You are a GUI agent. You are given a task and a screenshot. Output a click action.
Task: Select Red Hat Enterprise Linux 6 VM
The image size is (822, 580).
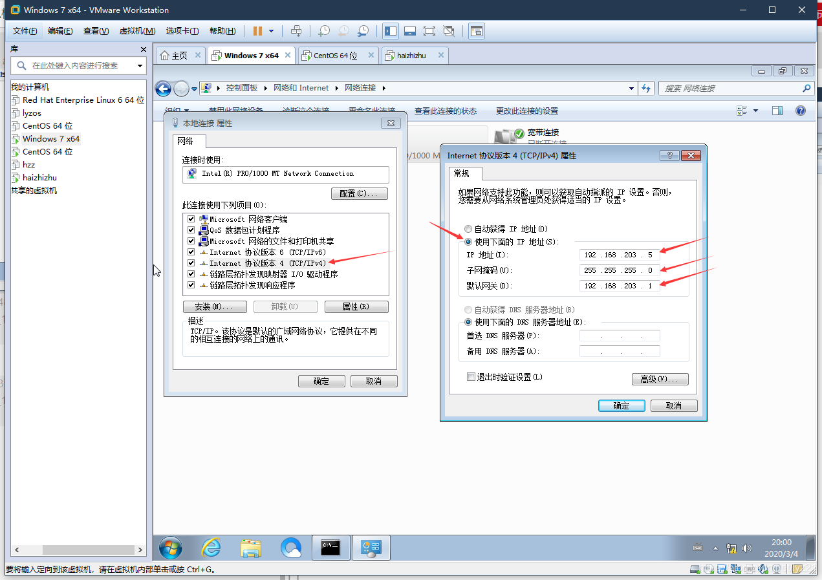coord(78,100)
